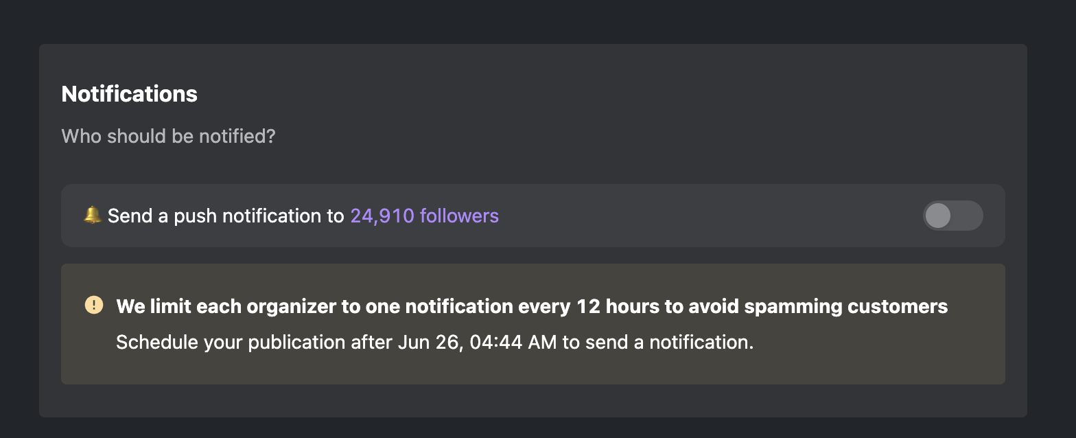Click the gray knob of the toggle

[938, 216]
